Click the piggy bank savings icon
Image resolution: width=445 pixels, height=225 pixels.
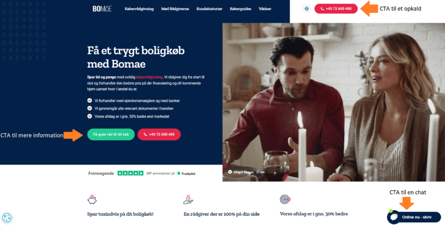(x=92, y=199)
